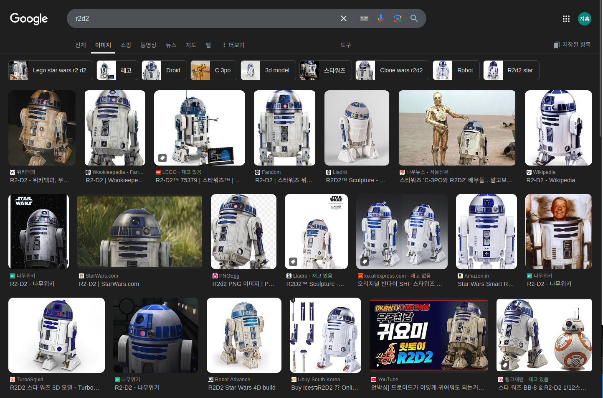
Task: Open the Robot Advance 4D build image
Action: [x=244, y=335]
